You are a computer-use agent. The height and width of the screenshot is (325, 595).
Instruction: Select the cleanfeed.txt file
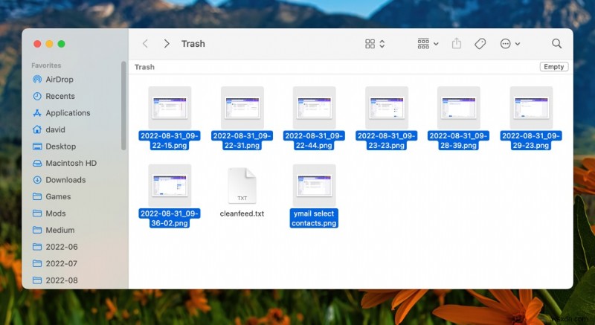(x=242, y=193)
